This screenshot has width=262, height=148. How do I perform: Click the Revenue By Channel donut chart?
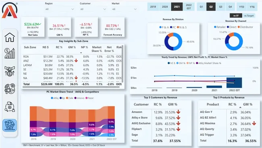tap(234, 42)
